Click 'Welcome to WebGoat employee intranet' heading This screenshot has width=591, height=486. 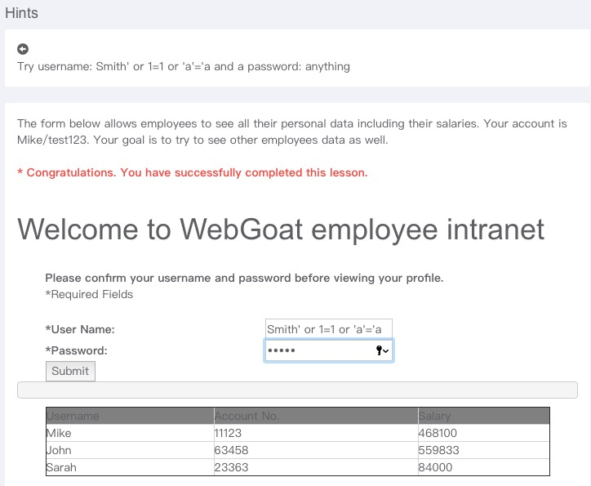click(281, 230)
